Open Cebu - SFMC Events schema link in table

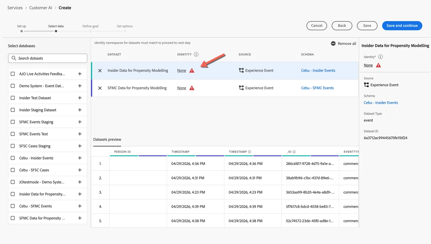click(x=317, y=88)
